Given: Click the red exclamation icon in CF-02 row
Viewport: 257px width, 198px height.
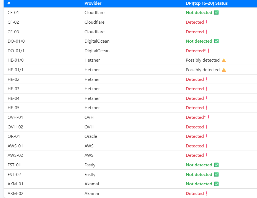Looking at the screenshot, I should coord(207,22).
